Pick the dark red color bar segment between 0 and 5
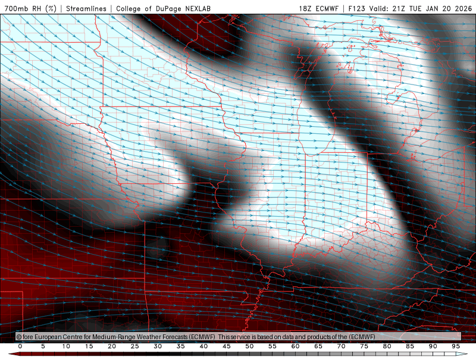 click(32, 354)
